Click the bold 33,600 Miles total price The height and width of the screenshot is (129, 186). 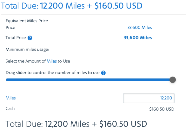(x=138, y=38)
